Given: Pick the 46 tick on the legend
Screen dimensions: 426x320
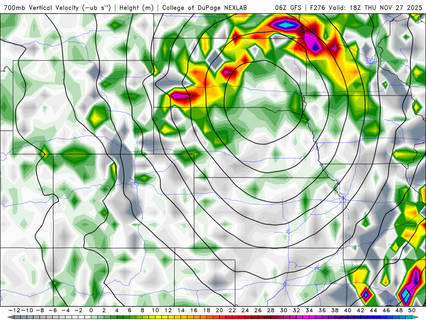Looking at the screenshot, I should tap(387, 310).
